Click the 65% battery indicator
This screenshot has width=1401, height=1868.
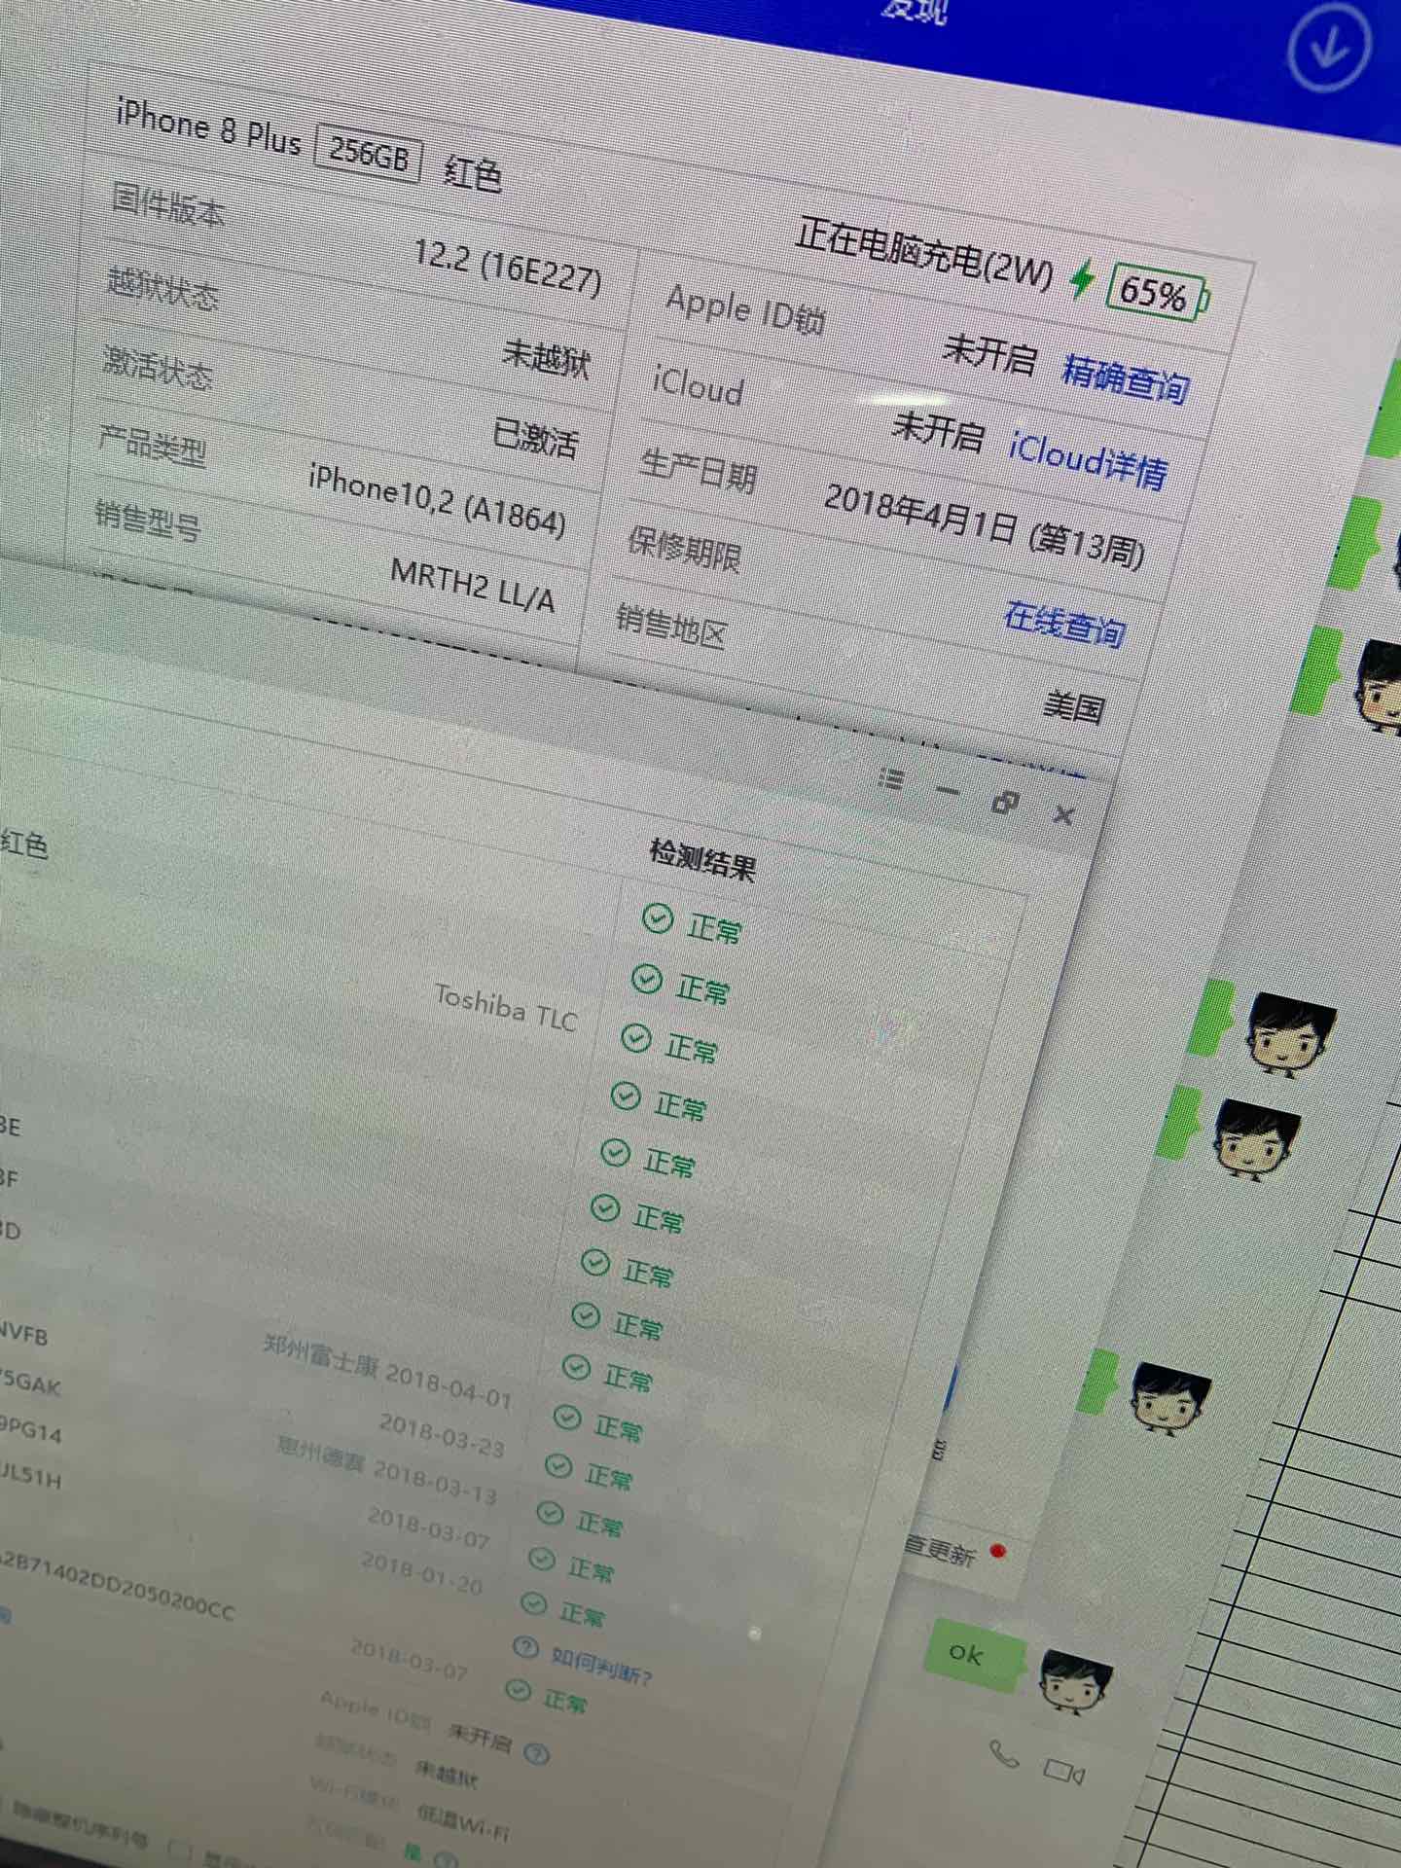pos(1157,293)
